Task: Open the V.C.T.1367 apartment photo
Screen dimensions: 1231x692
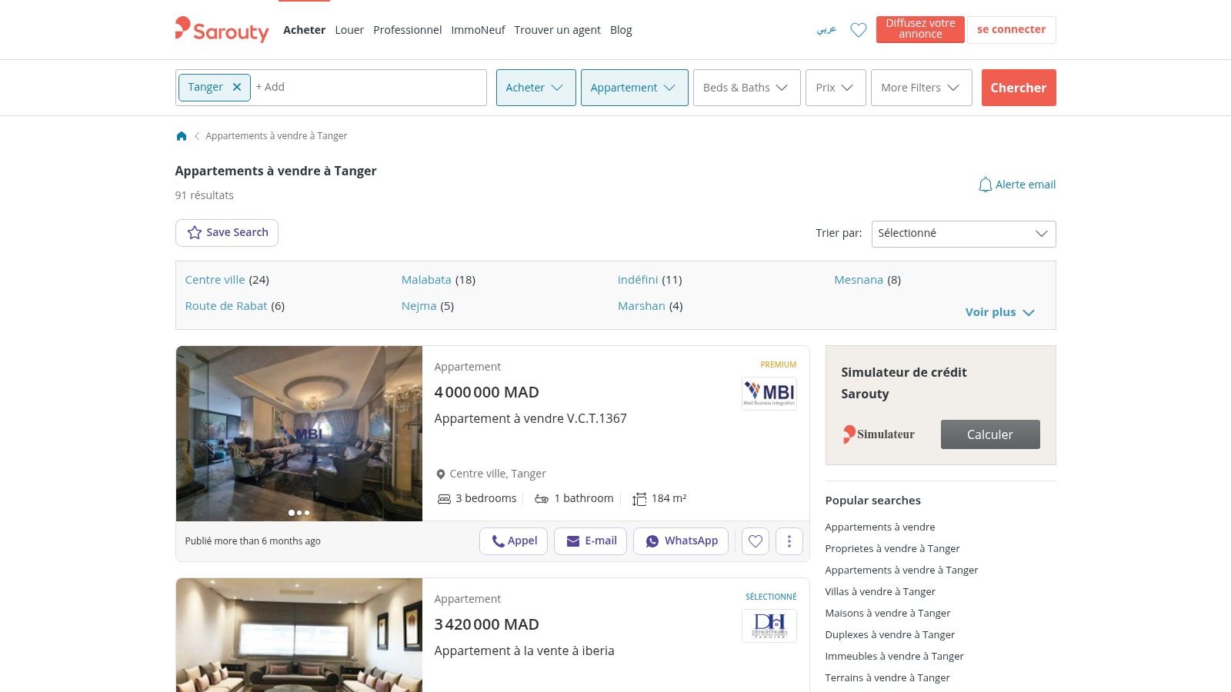Action: tap(299, 434)
